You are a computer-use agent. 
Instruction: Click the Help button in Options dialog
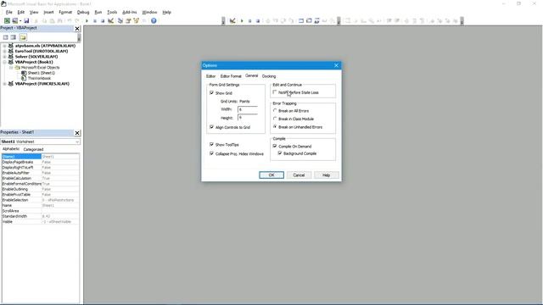[326, 175]
